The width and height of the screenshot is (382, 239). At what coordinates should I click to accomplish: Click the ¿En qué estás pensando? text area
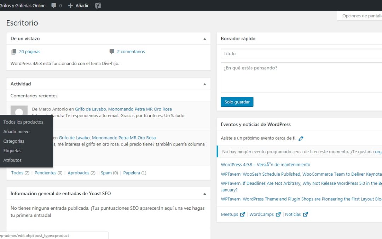(x=301, y=78)
